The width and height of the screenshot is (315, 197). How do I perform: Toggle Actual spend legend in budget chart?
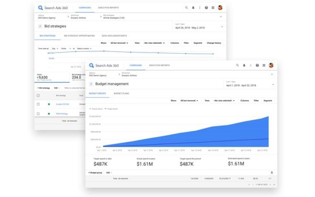pos(96,109)
